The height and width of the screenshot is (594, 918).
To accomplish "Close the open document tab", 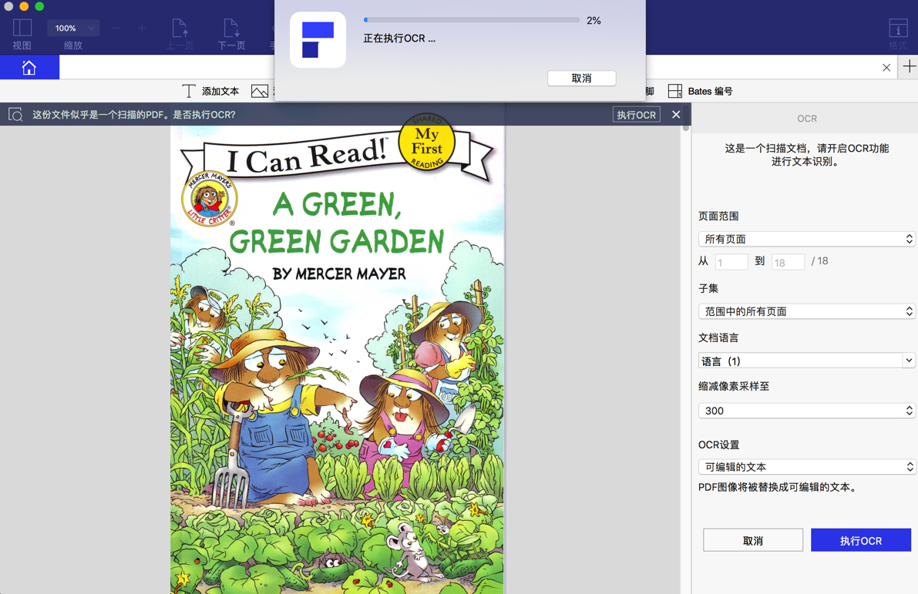I will point(886,67).
